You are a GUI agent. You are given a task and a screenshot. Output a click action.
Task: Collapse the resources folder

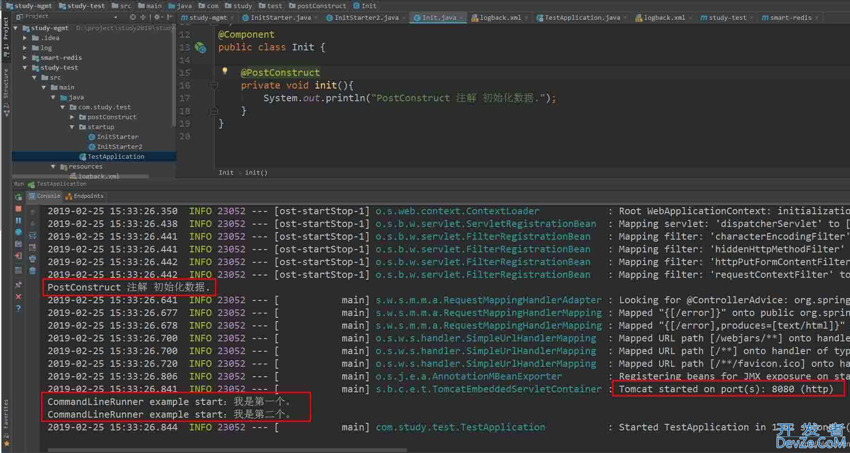[53, 167]
